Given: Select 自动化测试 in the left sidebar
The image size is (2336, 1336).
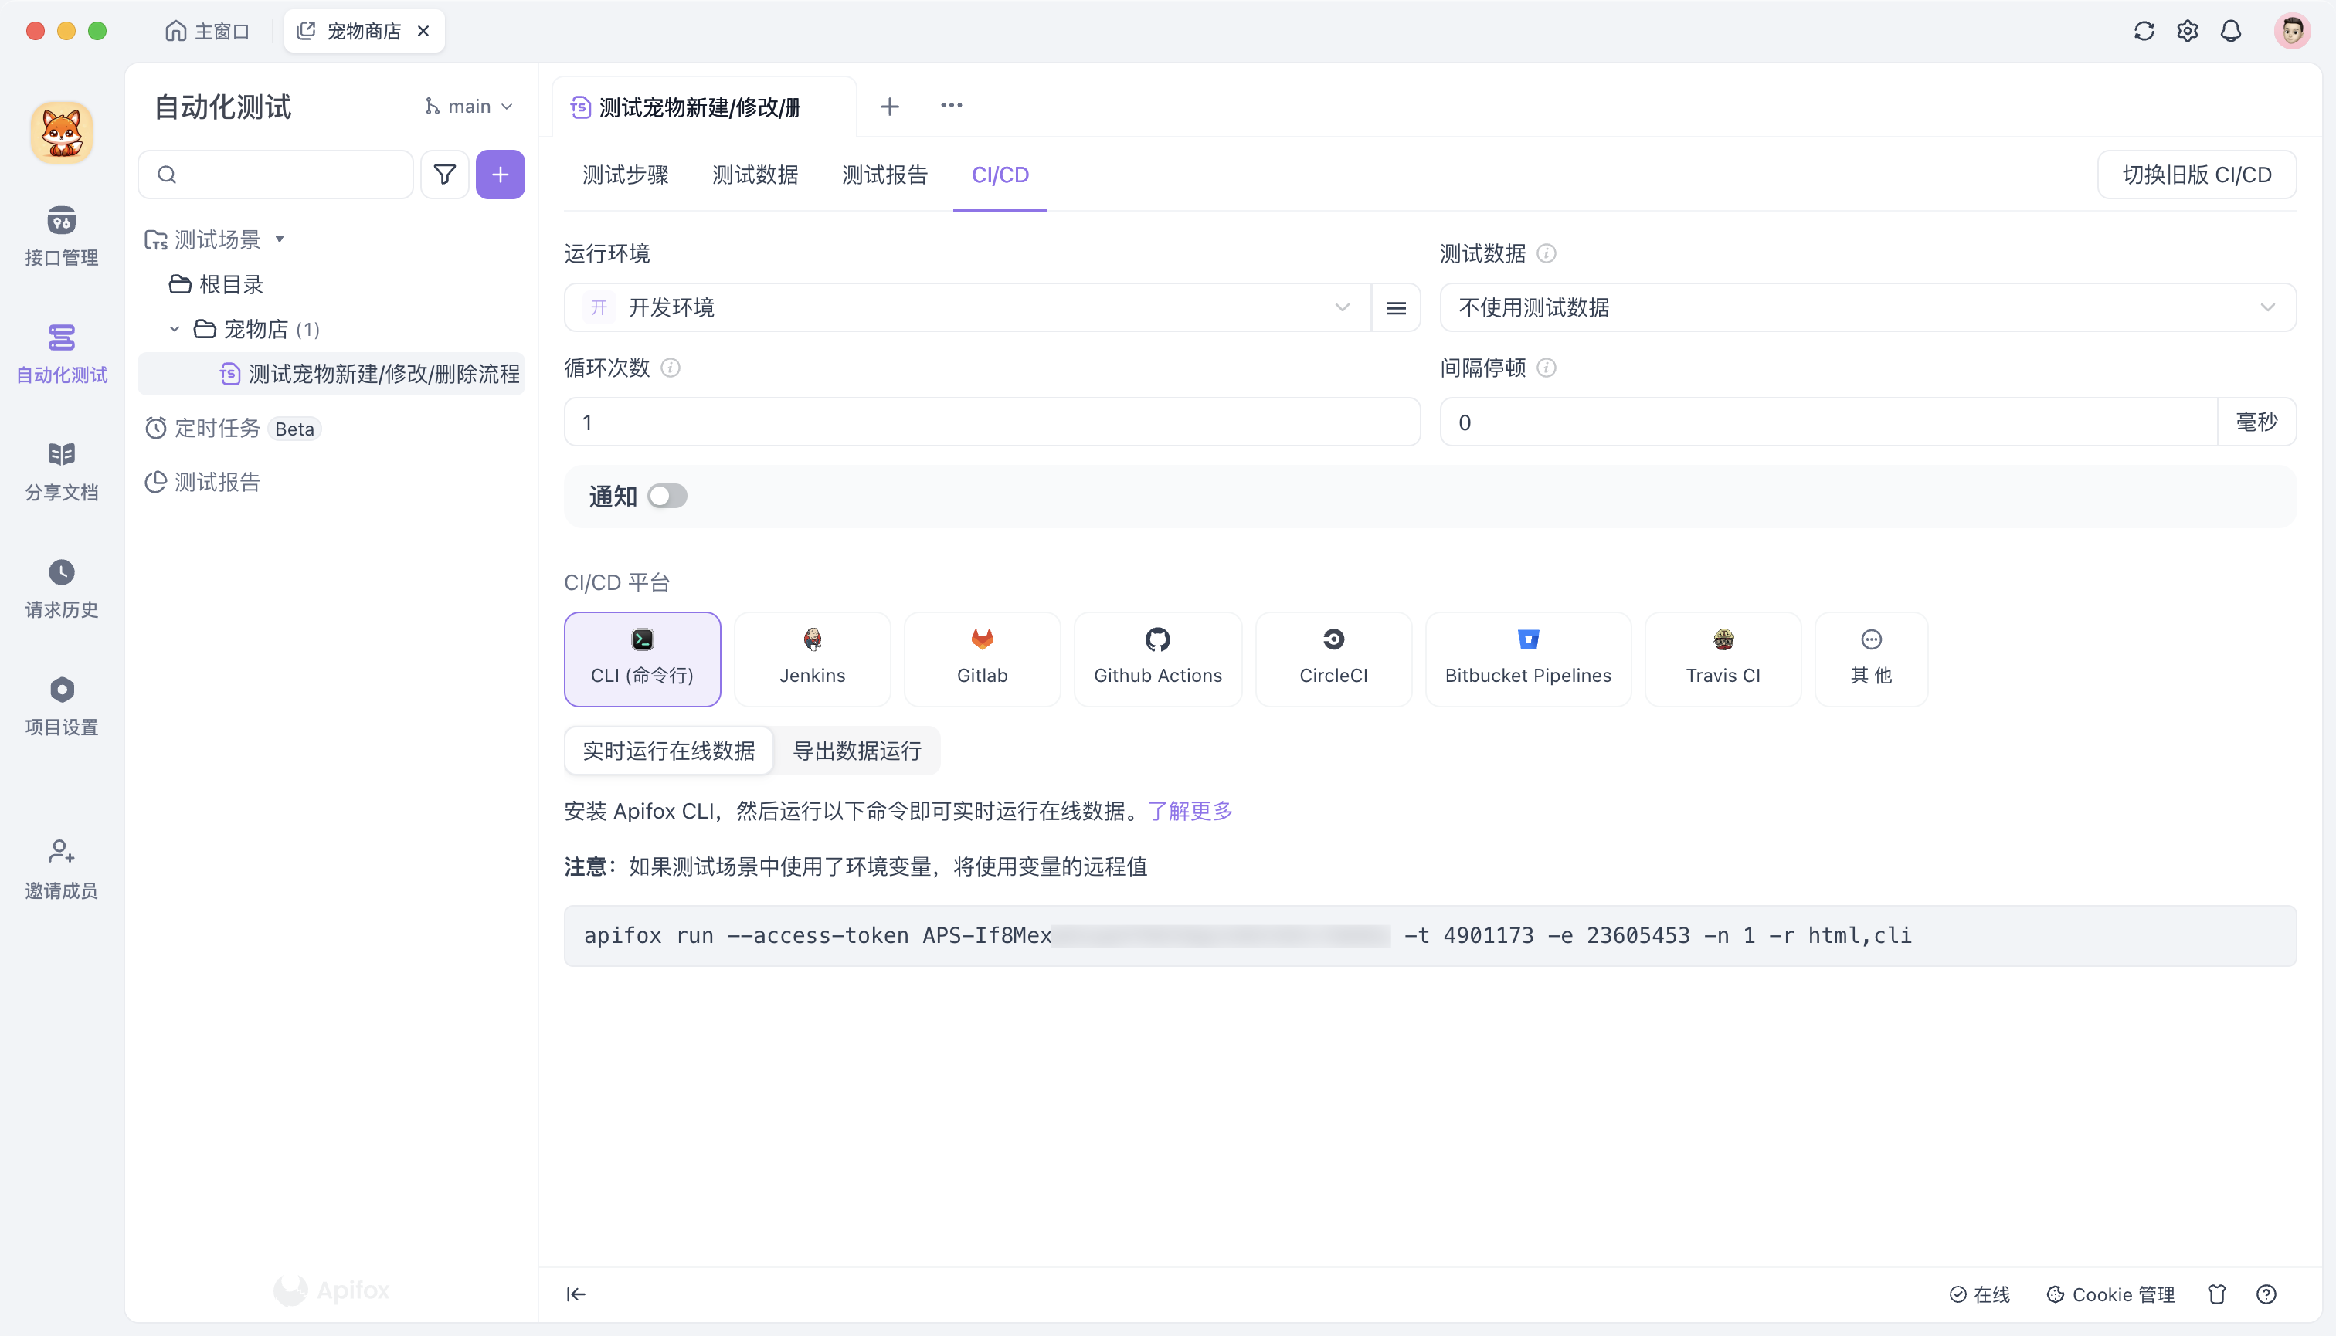Looking at the screenshot, I should 60,353.
